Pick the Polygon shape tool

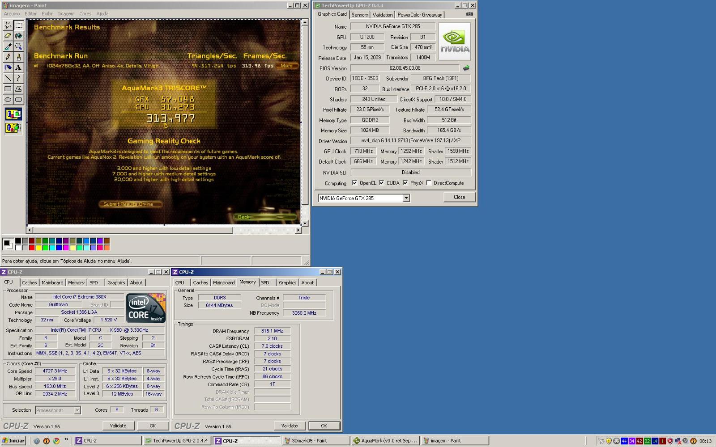(x=18, y=89)
